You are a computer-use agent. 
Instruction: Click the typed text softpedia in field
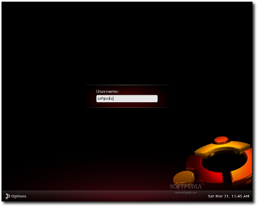pyautogui.click(x=105, y=99)
